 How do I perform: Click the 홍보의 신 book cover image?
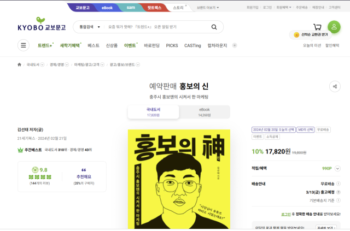click(x=179, y=179)
